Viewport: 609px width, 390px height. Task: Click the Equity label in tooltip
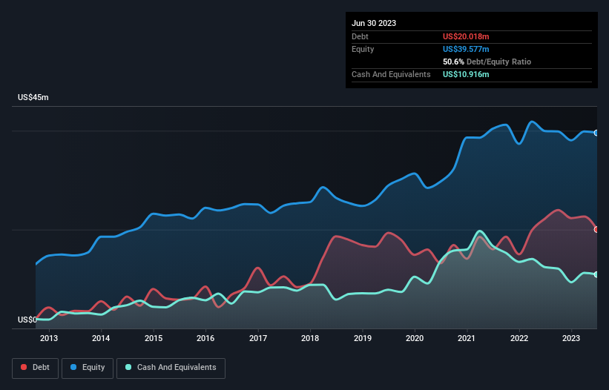(x=363, y=49)
